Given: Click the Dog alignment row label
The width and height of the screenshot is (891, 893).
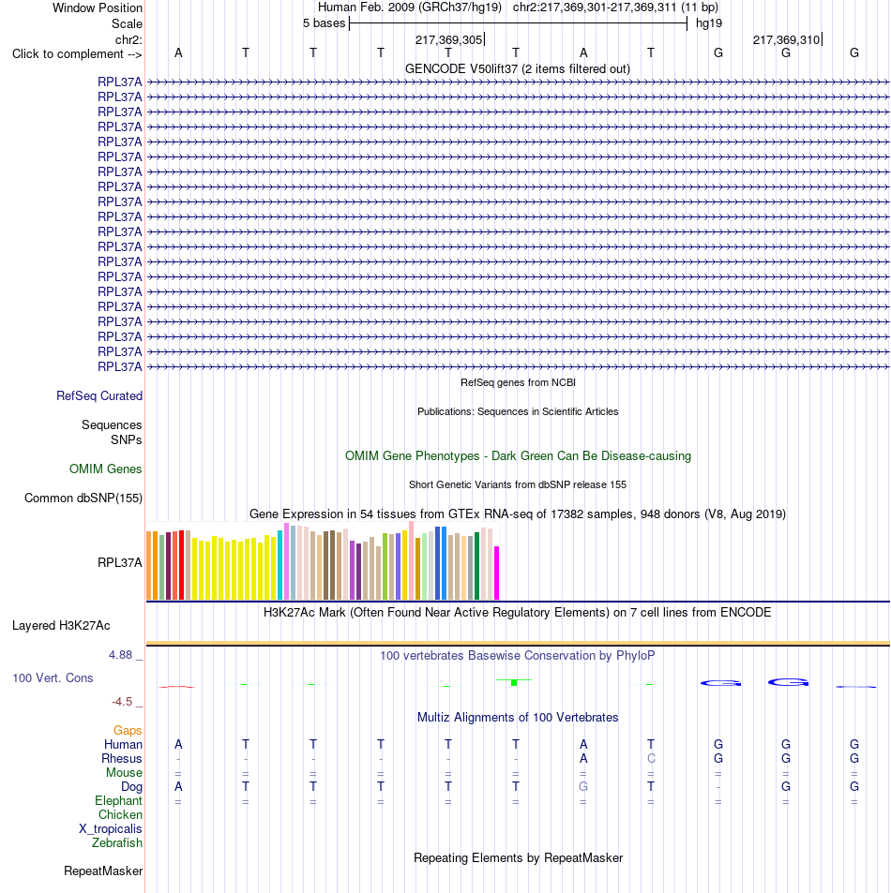Looking at the screenshot, I should point(131,786).
